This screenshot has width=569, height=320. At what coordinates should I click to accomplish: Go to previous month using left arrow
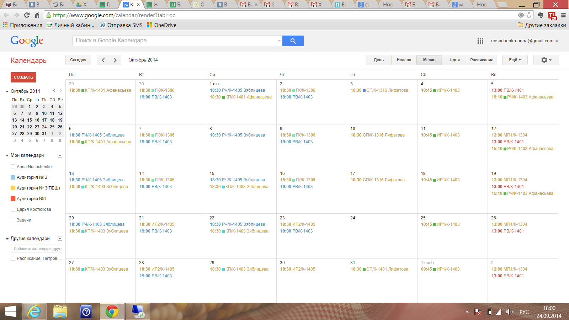coord(103,60)
